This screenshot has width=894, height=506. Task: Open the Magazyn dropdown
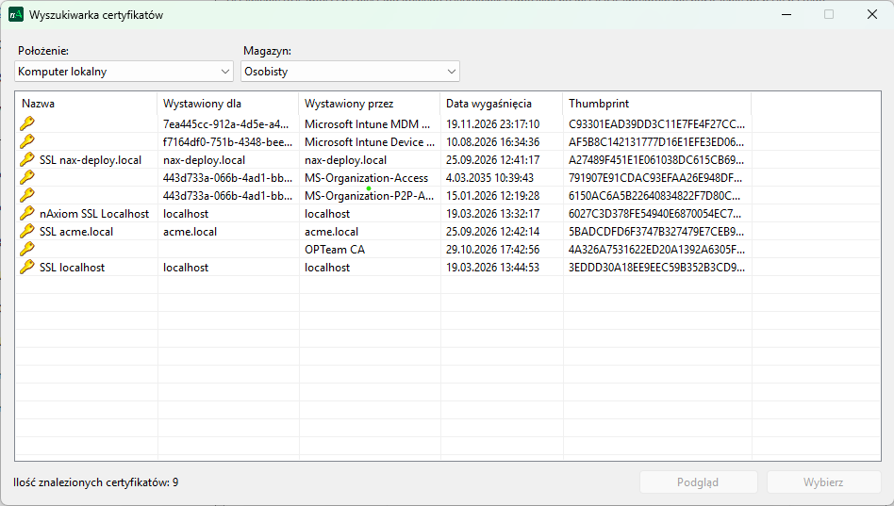tap(350, 72)
